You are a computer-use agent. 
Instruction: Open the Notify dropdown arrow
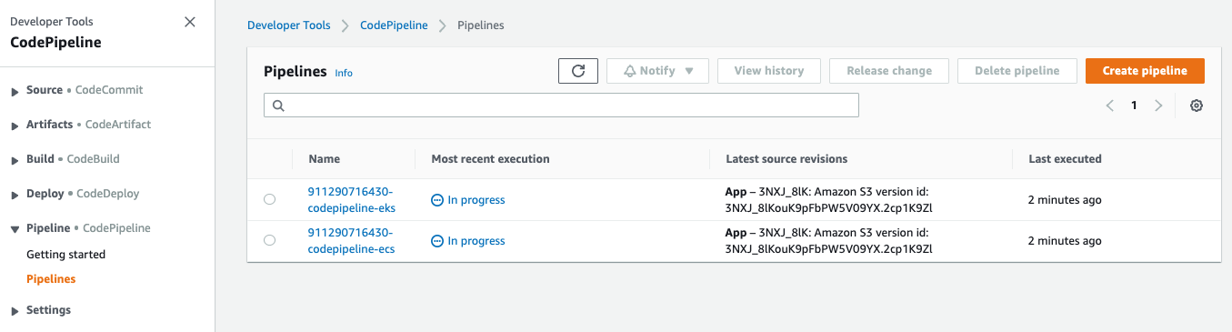689,71
